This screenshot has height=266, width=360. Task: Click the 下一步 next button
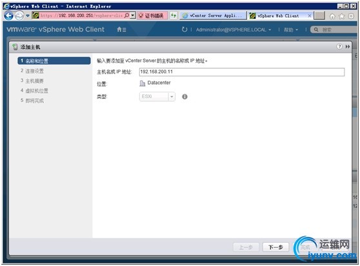coord(275,247)
